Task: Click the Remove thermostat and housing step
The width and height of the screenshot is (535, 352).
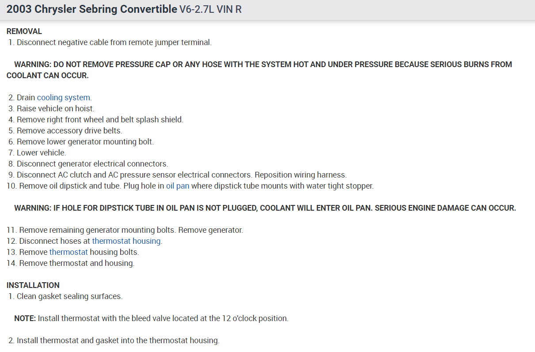Action: pyautogui.click(x=76, y=263)
